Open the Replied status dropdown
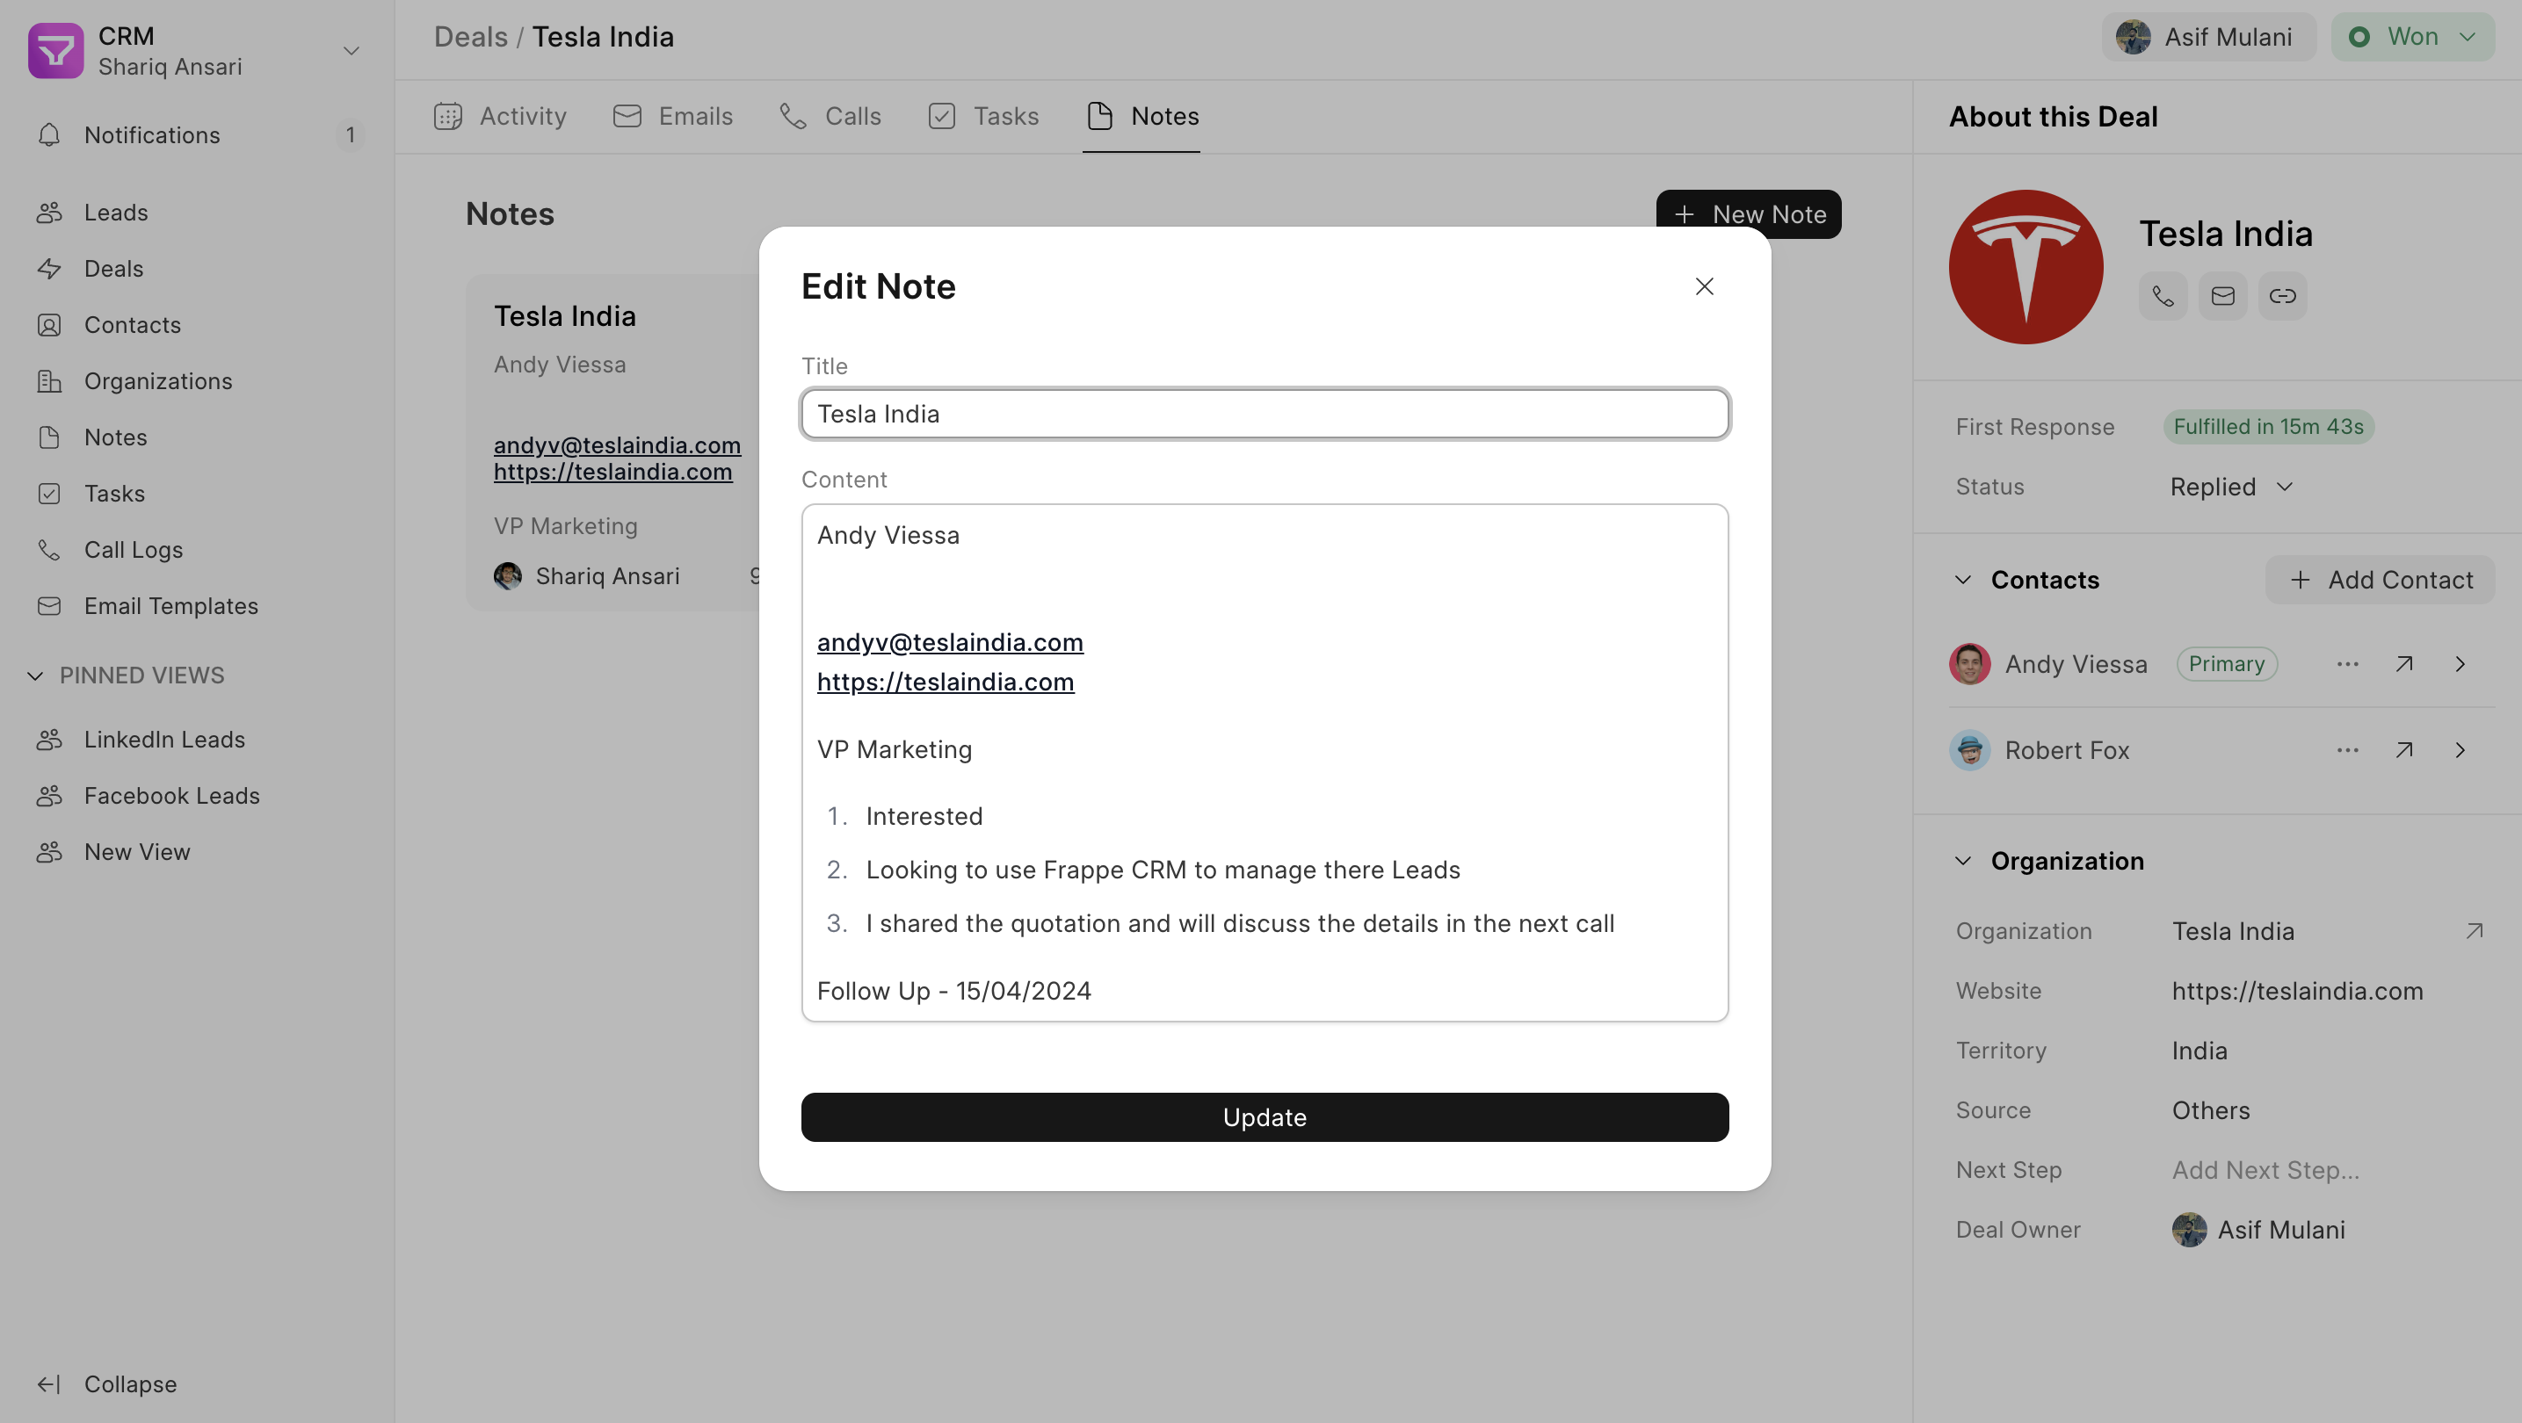The height and width of the screenshot is (1423, 2522). [2232, 487]
